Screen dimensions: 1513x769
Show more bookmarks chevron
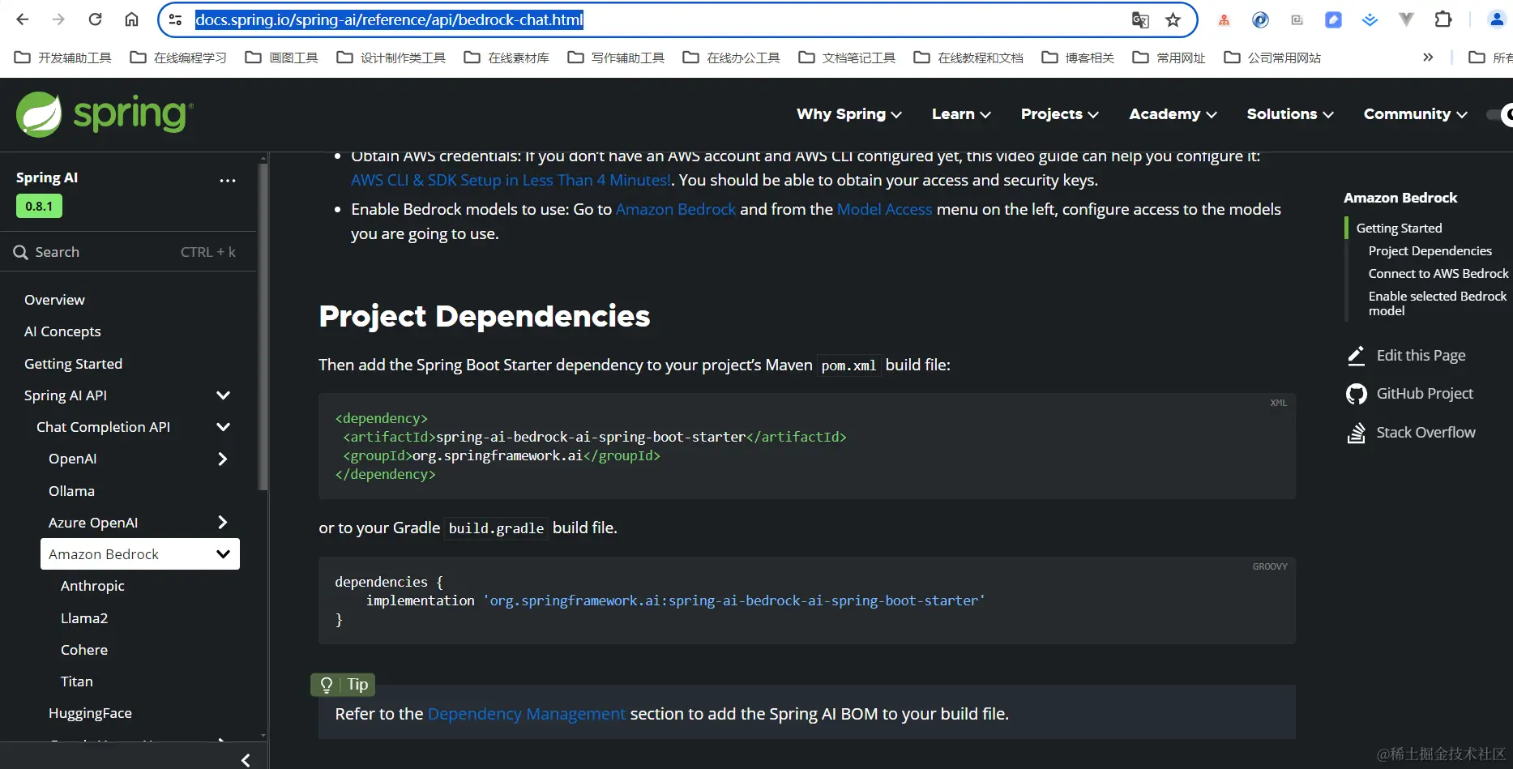[x=1428, y=58]
